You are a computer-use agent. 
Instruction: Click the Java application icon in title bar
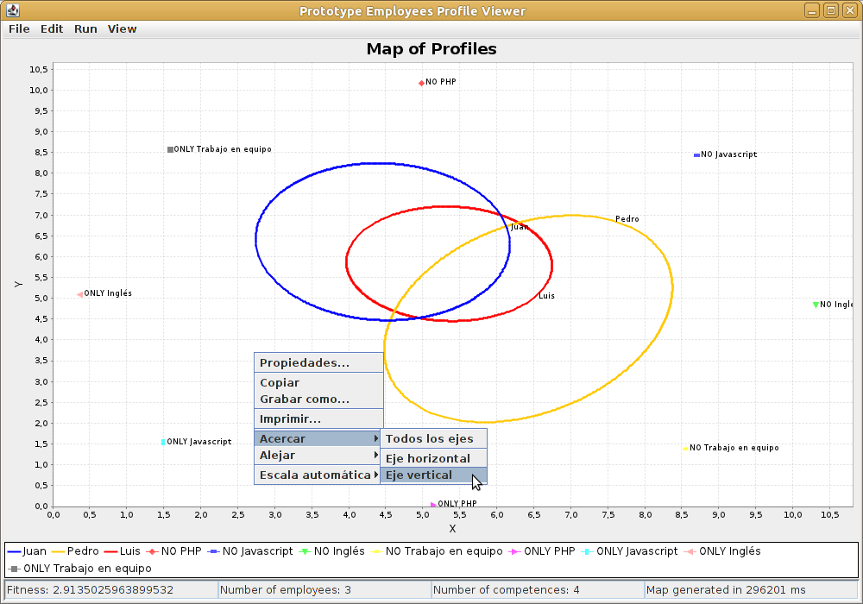point(13,10)
